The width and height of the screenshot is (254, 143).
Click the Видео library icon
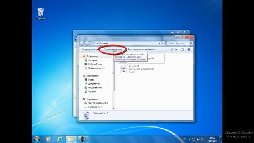pyautogui.click(x=86, y=79)
